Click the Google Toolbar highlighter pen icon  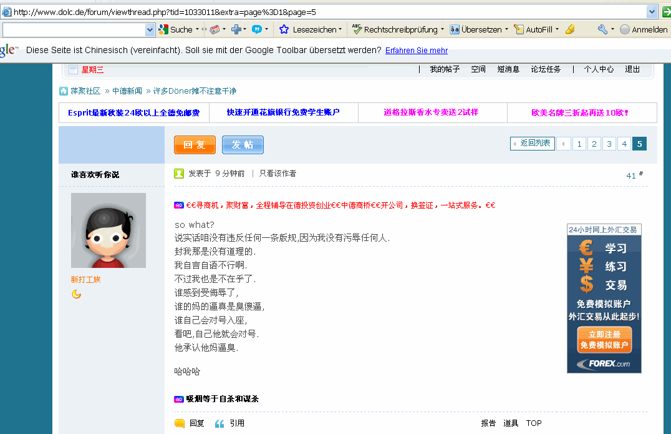coord(570,29)
